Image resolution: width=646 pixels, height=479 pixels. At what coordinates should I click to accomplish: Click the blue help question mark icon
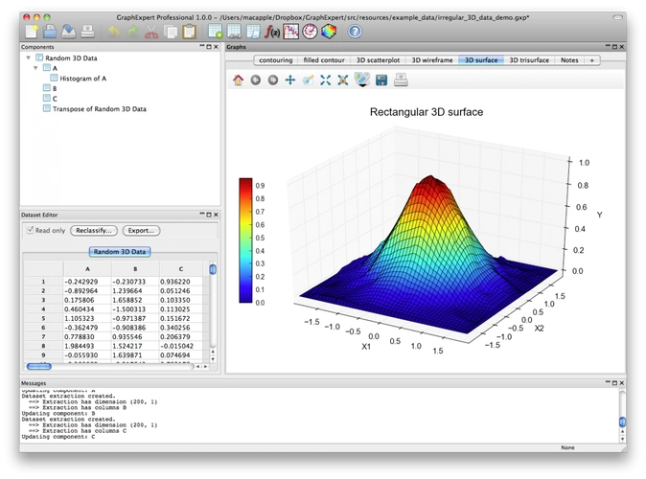pos(355,32)
